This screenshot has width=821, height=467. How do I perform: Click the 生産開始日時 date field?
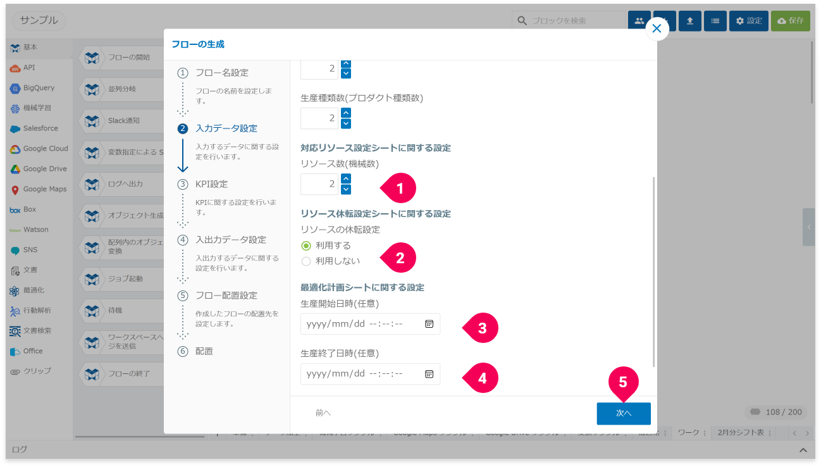[x=370, y=324]
